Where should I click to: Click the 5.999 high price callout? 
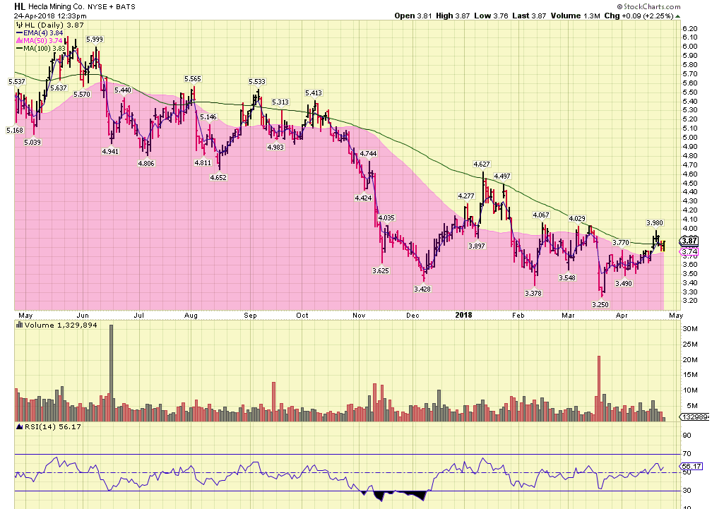click(x=95, y=40)
